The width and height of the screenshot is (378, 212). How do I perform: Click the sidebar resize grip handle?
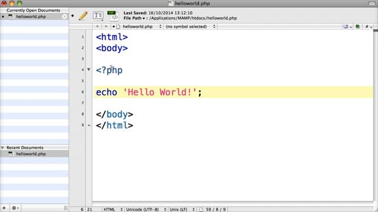point(66,208)
